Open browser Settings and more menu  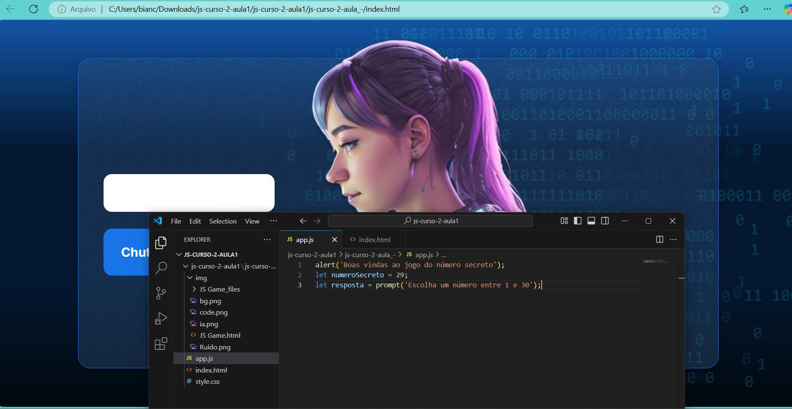(767, 9)
